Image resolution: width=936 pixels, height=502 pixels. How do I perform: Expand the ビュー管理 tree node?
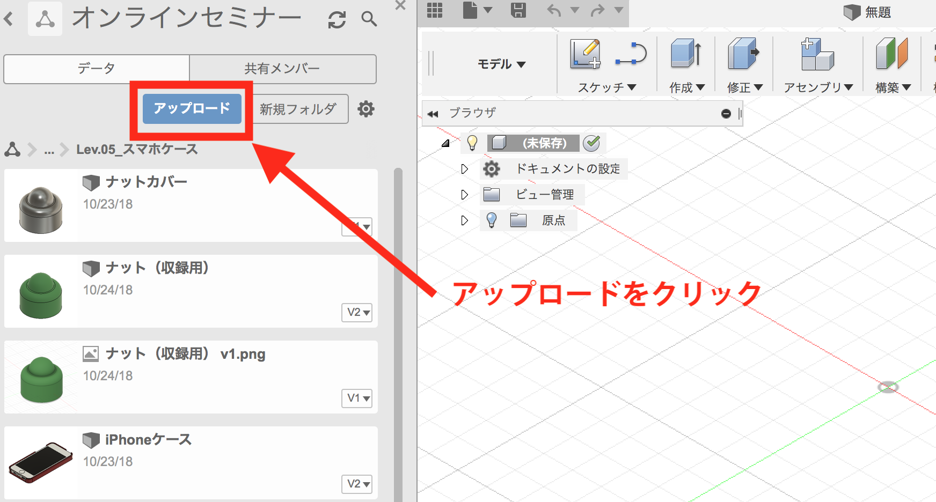click(x=465, y=195)
